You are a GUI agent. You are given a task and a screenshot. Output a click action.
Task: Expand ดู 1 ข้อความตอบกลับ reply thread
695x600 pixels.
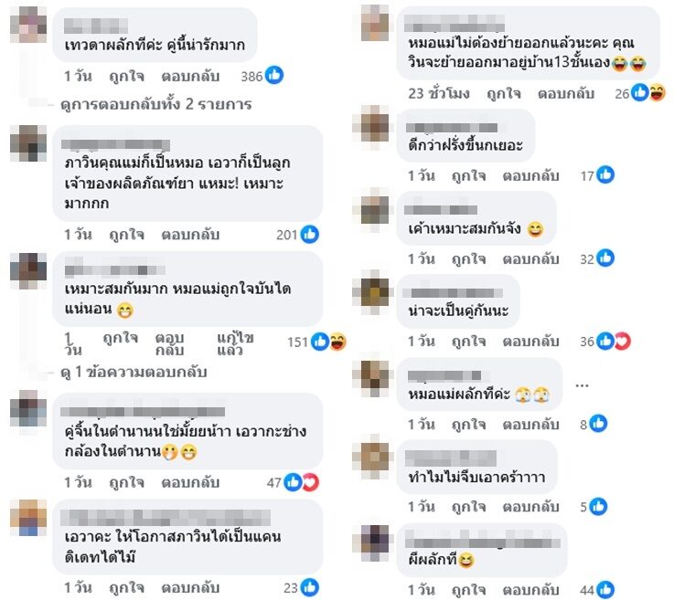tap(134, 372)
